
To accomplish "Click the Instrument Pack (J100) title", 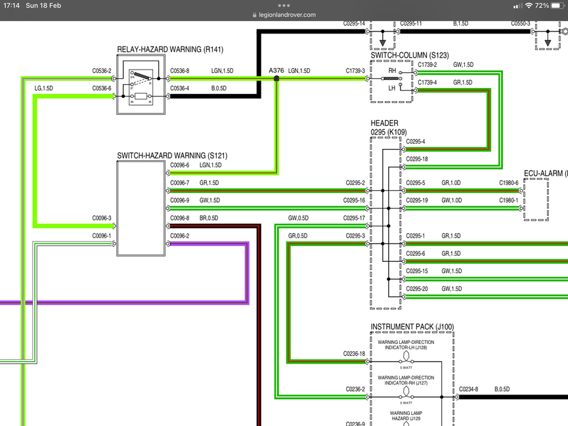I will click(412, 327).
